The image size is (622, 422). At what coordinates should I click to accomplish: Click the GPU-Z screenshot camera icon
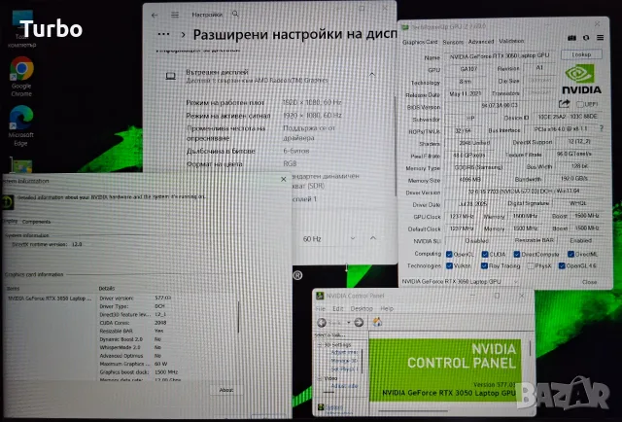(x=571, y=38)
